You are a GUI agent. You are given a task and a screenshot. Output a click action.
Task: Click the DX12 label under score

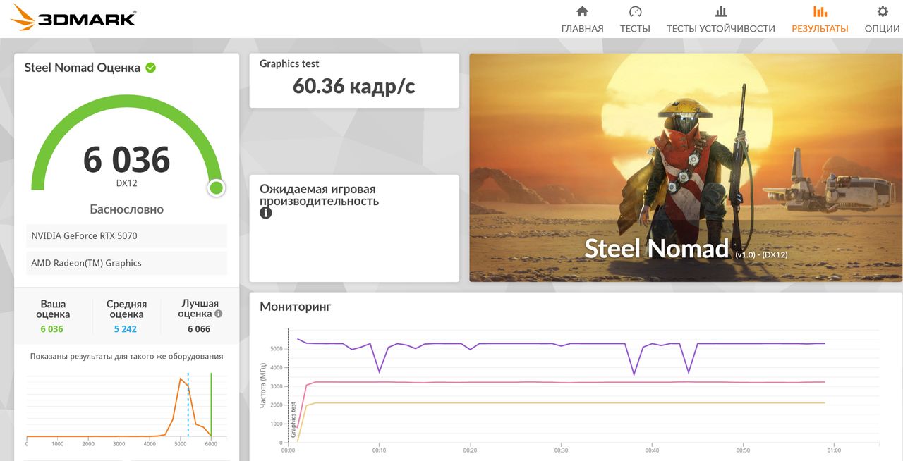click(x=127, y=183)
